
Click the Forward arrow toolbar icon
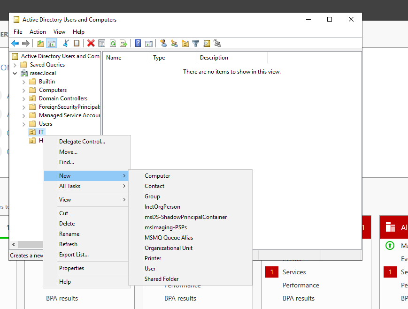tap(26, 44)
